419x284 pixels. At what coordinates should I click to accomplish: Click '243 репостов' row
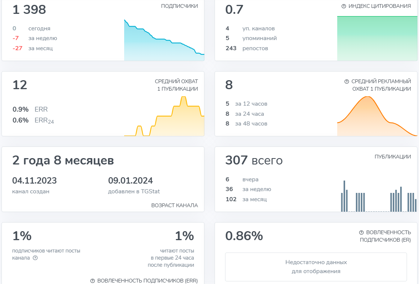[x=247, y=48]
